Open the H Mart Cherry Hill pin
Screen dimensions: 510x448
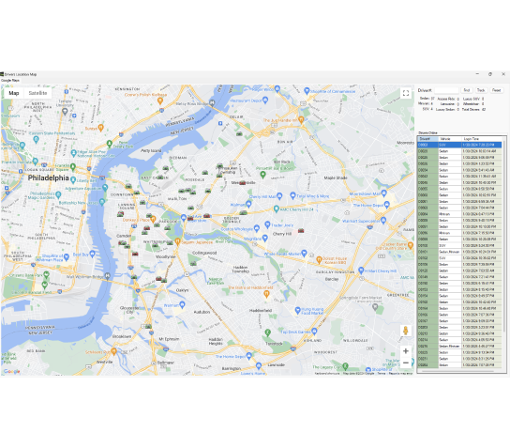tap(361, 270)
